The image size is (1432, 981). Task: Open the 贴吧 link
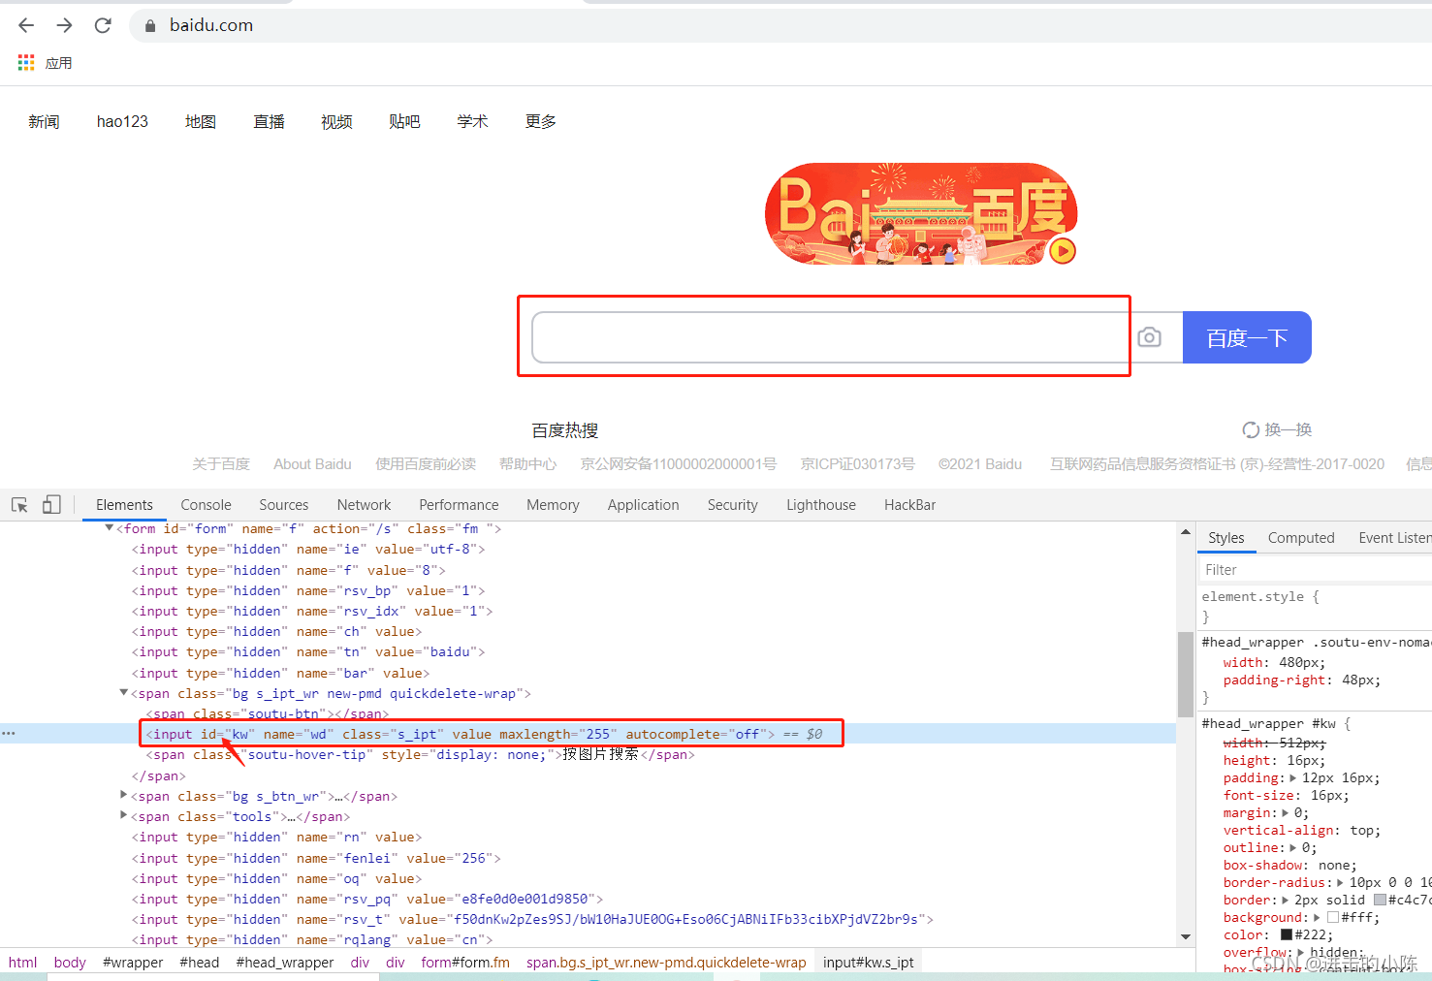coord(404,121)
